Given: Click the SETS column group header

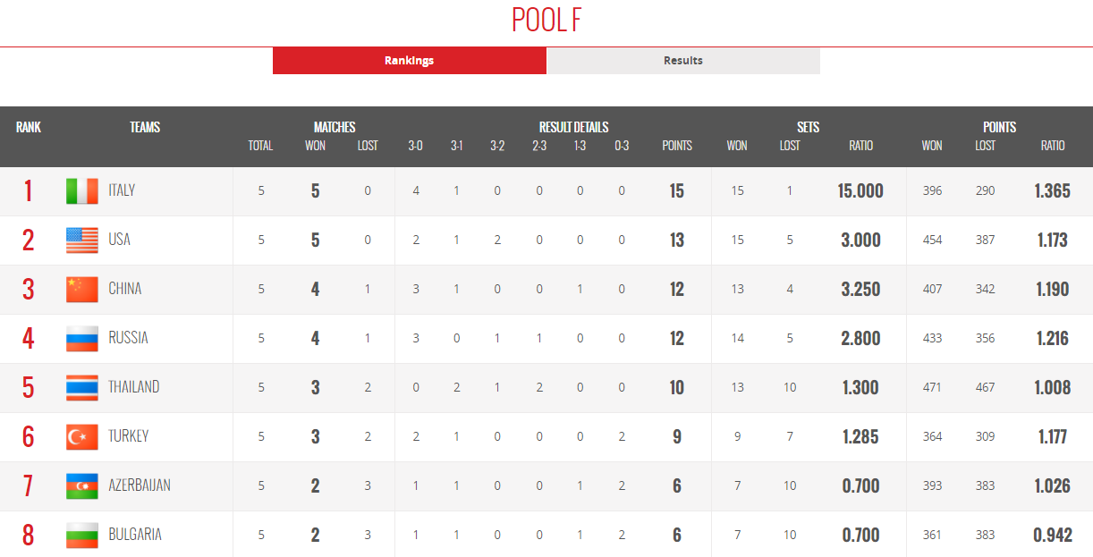Looking at the screenshot, I should pos(808,127).
